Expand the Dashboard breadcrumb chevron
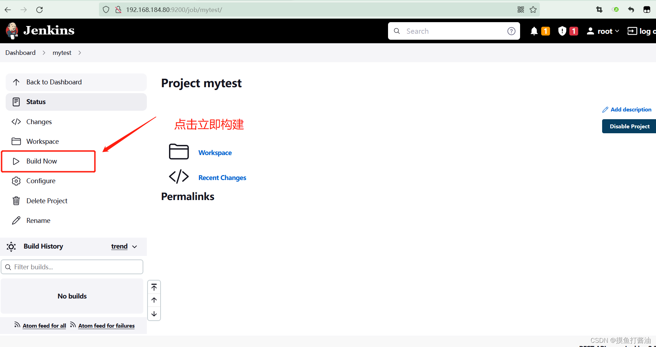This screenshot has width=656, height=347. click(44, 53)
